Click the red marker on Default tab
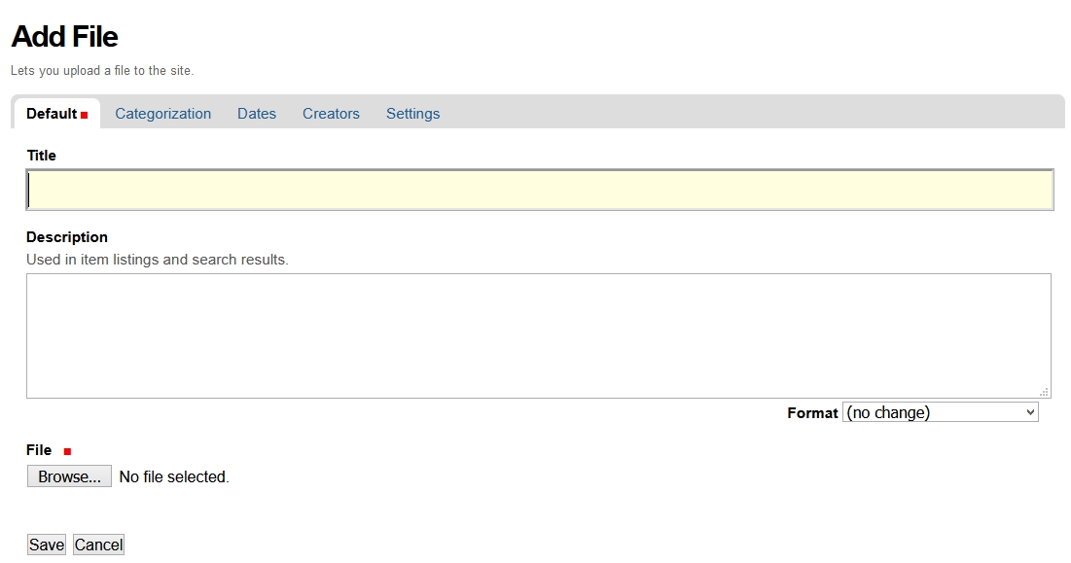1071x563 pixels. click(x=85, y=116)
